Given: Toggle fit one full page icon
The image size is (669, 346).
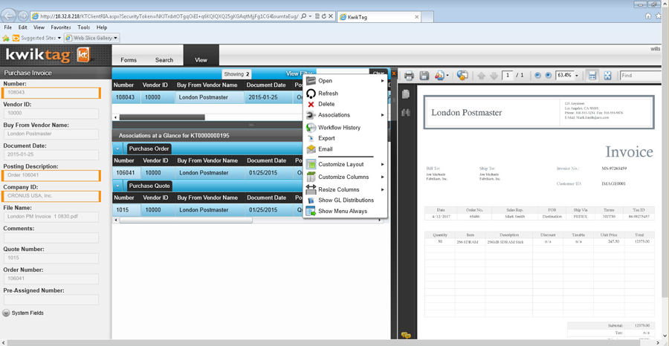Looking at the screenshot, I should 607,76.
